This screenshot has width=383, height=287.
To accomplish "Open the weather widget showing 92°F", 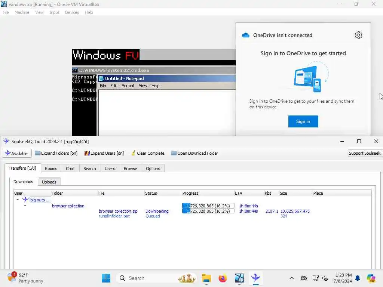I will (25, 278).
